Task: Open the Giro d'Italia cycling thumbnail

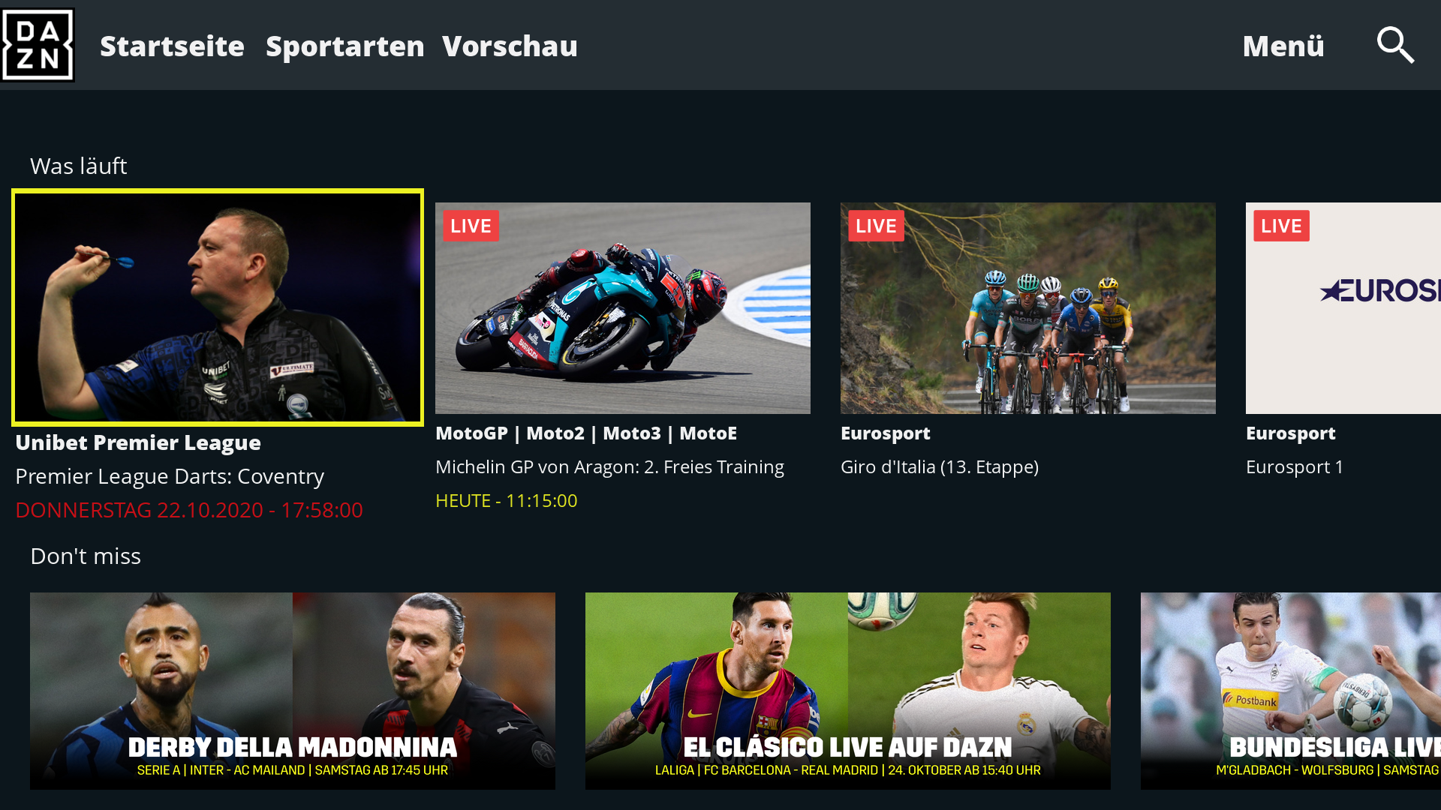Action: (1028, 308)
